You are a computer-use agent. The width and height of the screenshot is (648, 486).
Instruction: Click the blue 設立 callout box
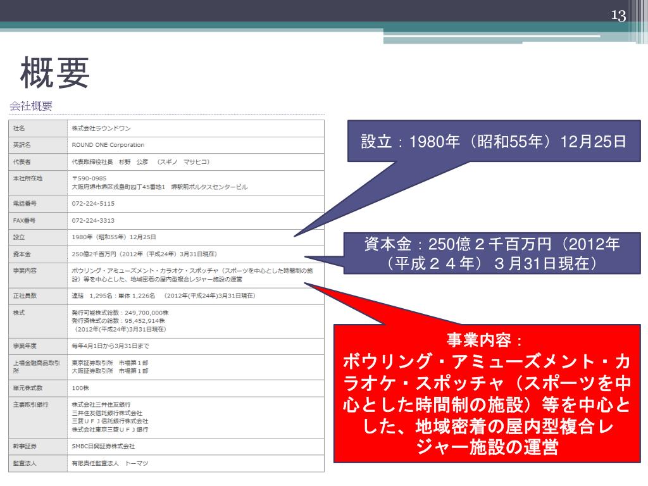click(x=494, y=141)
